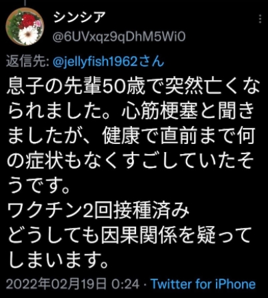
Task: Click the text うです。 in tweet body
Action: click(x=39, y=186)
